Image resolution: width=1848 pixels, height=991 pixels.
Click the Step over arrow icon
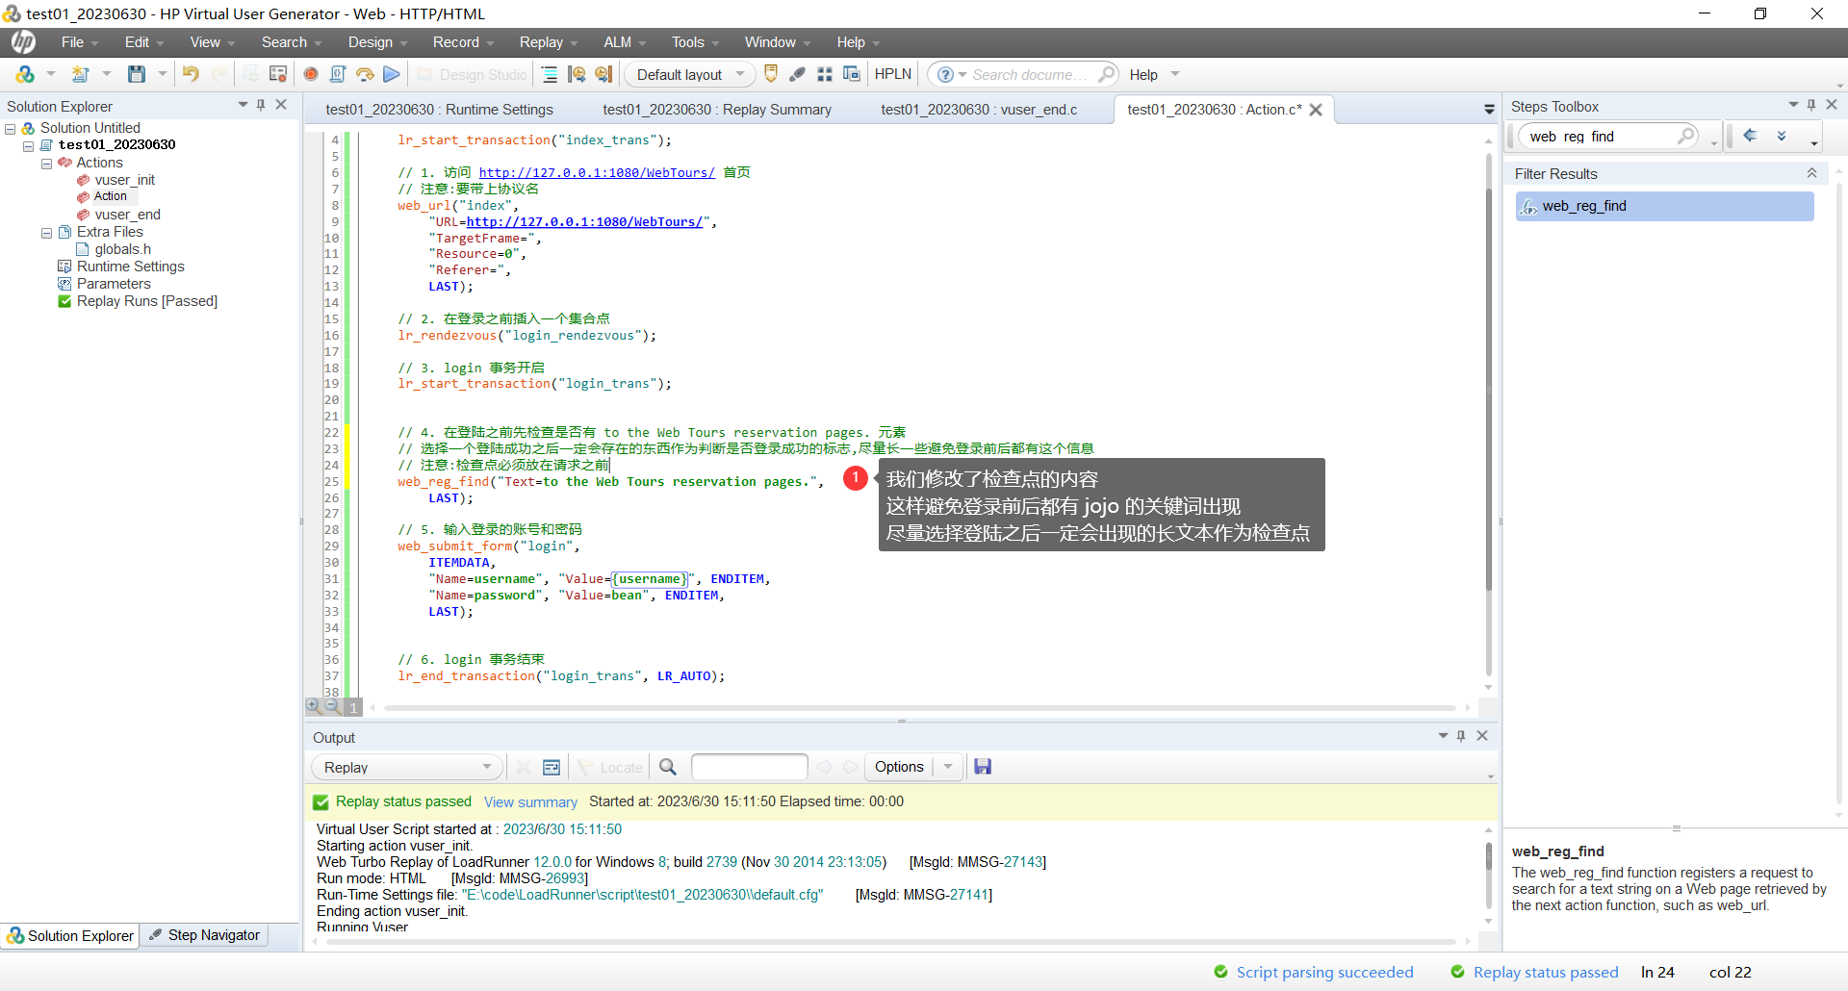(365, 74)
